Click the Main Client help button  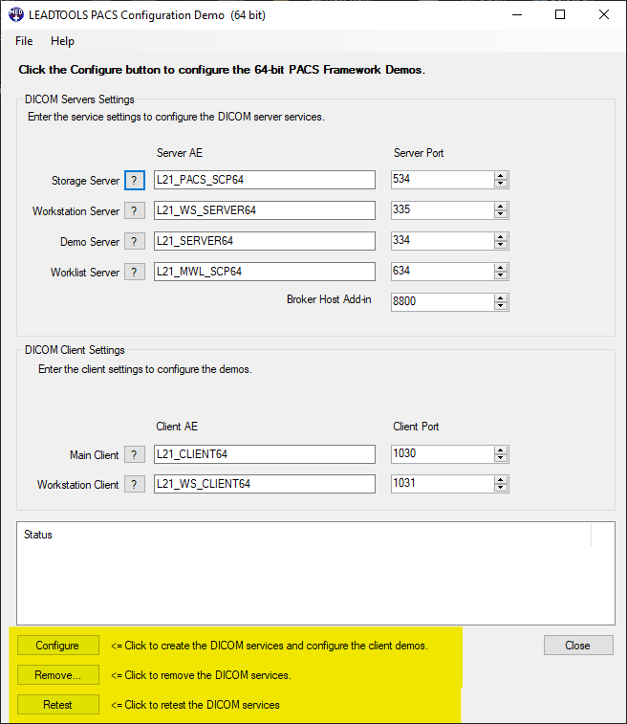(x=134, y=455)
